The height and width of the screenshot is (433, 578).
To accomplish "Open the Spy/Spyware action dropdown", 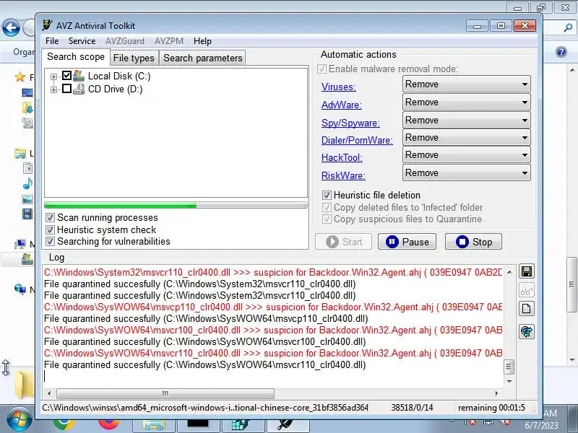I will pos(466,120).
